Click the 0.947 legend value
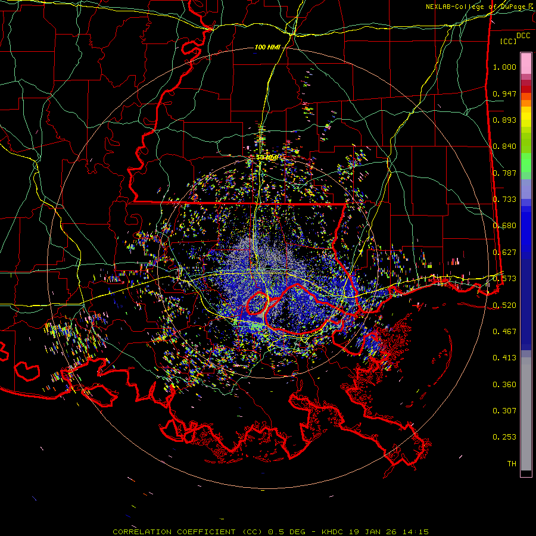The width and height of the screenshot is (536, 536). (x=504, y=94)
